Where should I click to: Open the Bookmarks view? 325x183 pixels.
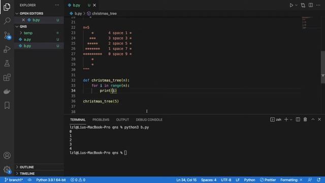(x=7, y=105)
